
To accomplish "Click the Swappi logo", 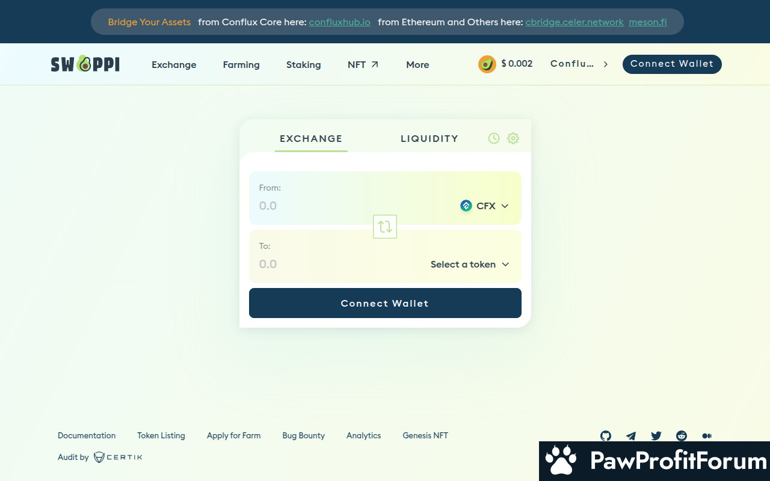I will 85,64.
